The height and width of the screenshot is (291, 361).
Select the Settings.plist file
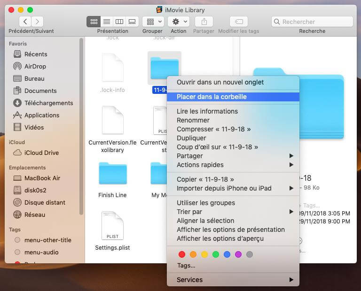coord(113,231)
